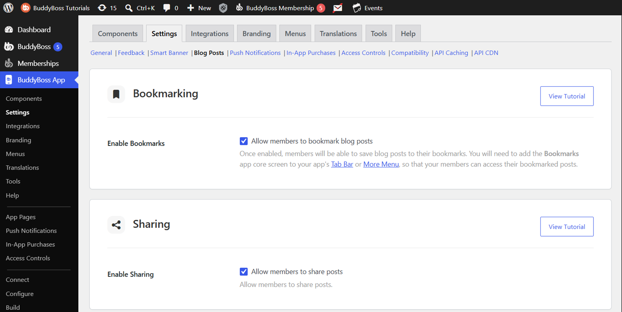Click the Ctrl+K search magnifier icon
622x312 pixels.
(x=129, y=8)
